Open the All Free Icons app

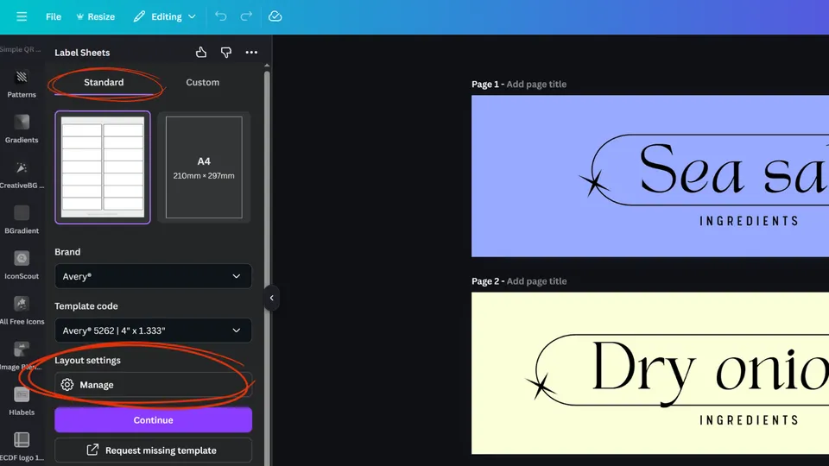coord(22,311)
